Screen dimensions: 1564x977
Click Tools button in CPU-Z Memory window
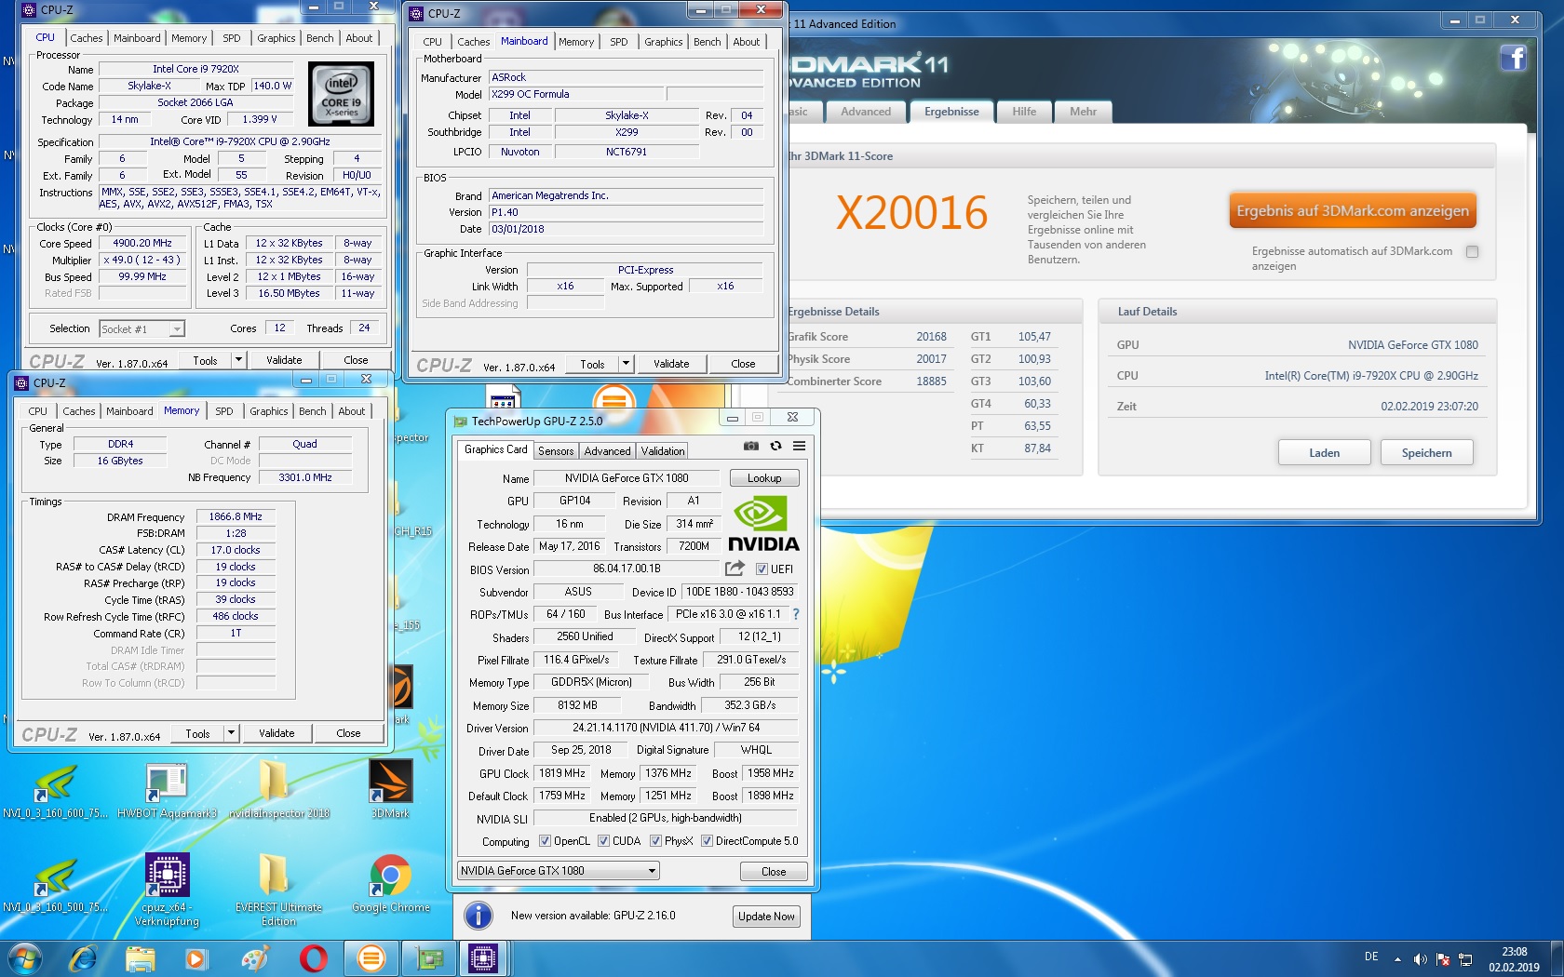click(x=197, y=733)
